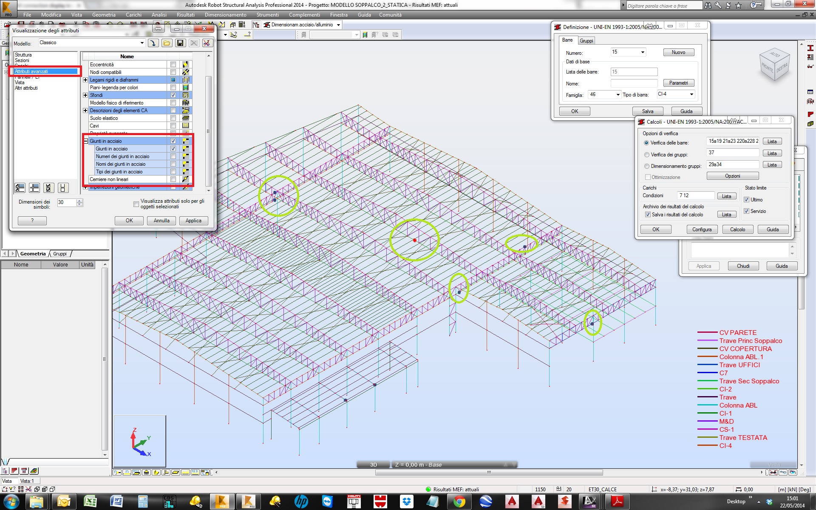
Task: Click the Configura button
Action: pos(702,229)
